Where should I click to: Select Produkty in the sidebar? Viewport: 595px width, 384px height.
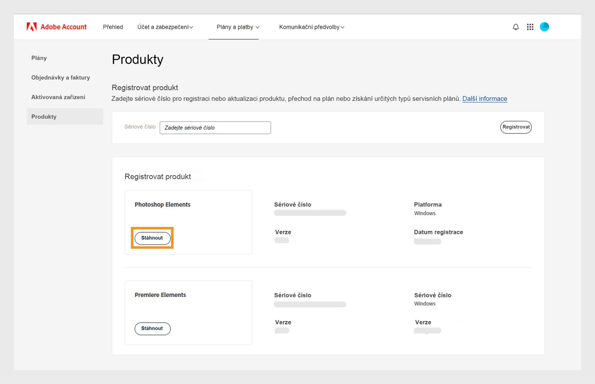[44, 117]
